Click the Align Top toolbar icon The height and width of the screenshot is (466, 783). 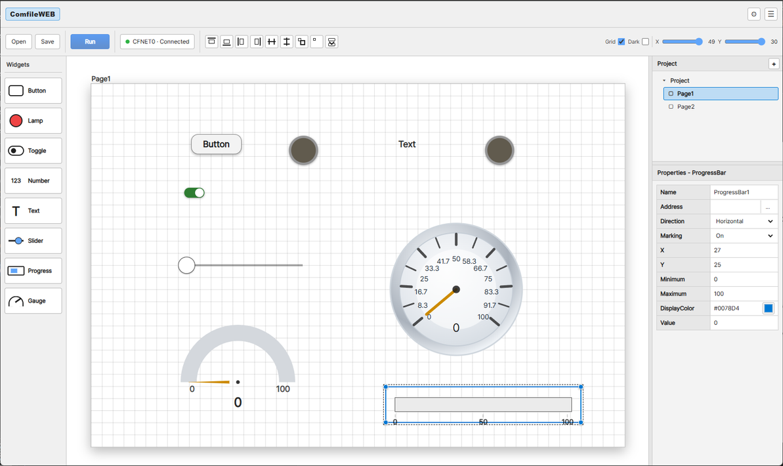212,41
